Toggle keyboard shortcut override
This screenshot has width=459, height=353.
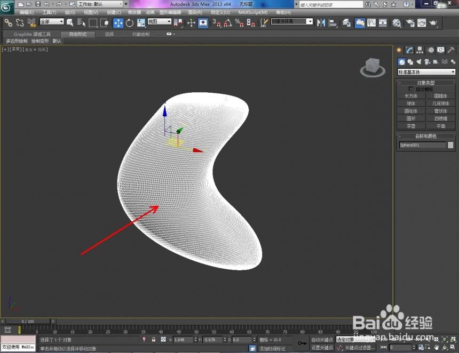click(x=203, y=23)
